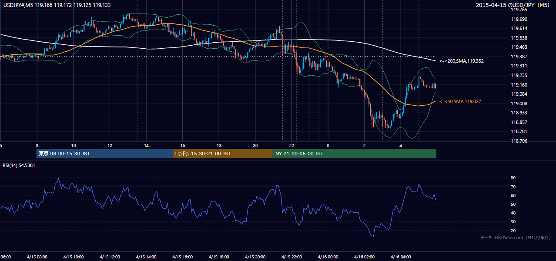The width and height of the screenshot is (556, 261).
Task: Click price level 119.235 on the price axis
Action: pyautogui.click(x=519, y=75)
